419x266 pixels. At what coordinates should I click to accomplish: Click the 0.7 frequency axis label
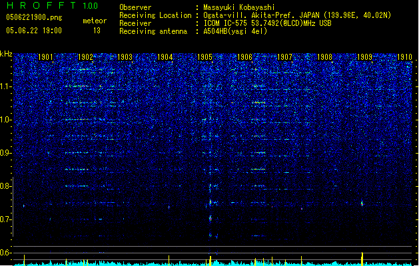5,219
